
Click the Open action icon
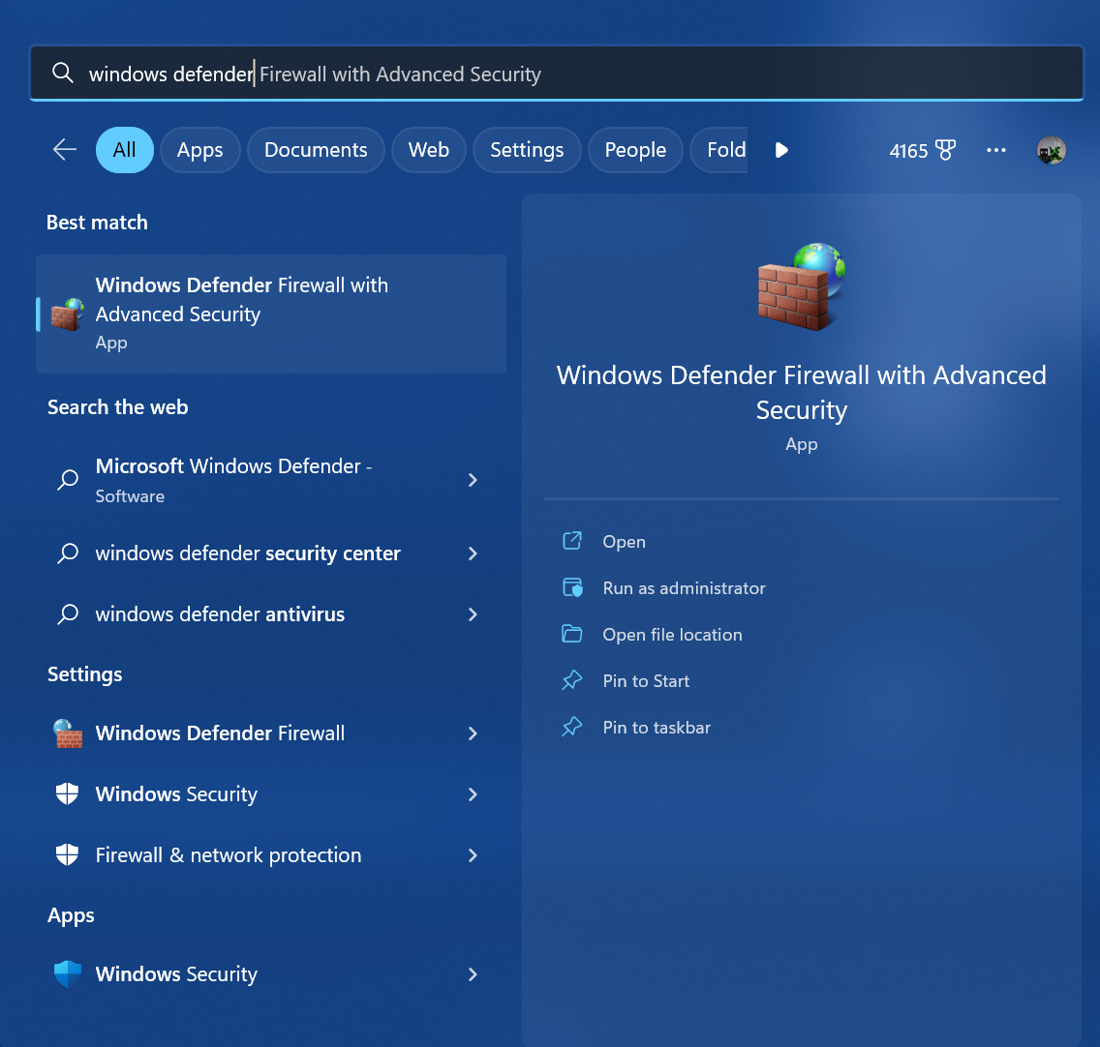point(571,541)
